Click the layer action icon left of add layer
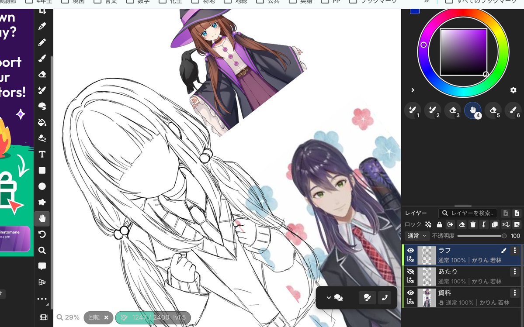 pyautogui.click(x=506, y=224)
